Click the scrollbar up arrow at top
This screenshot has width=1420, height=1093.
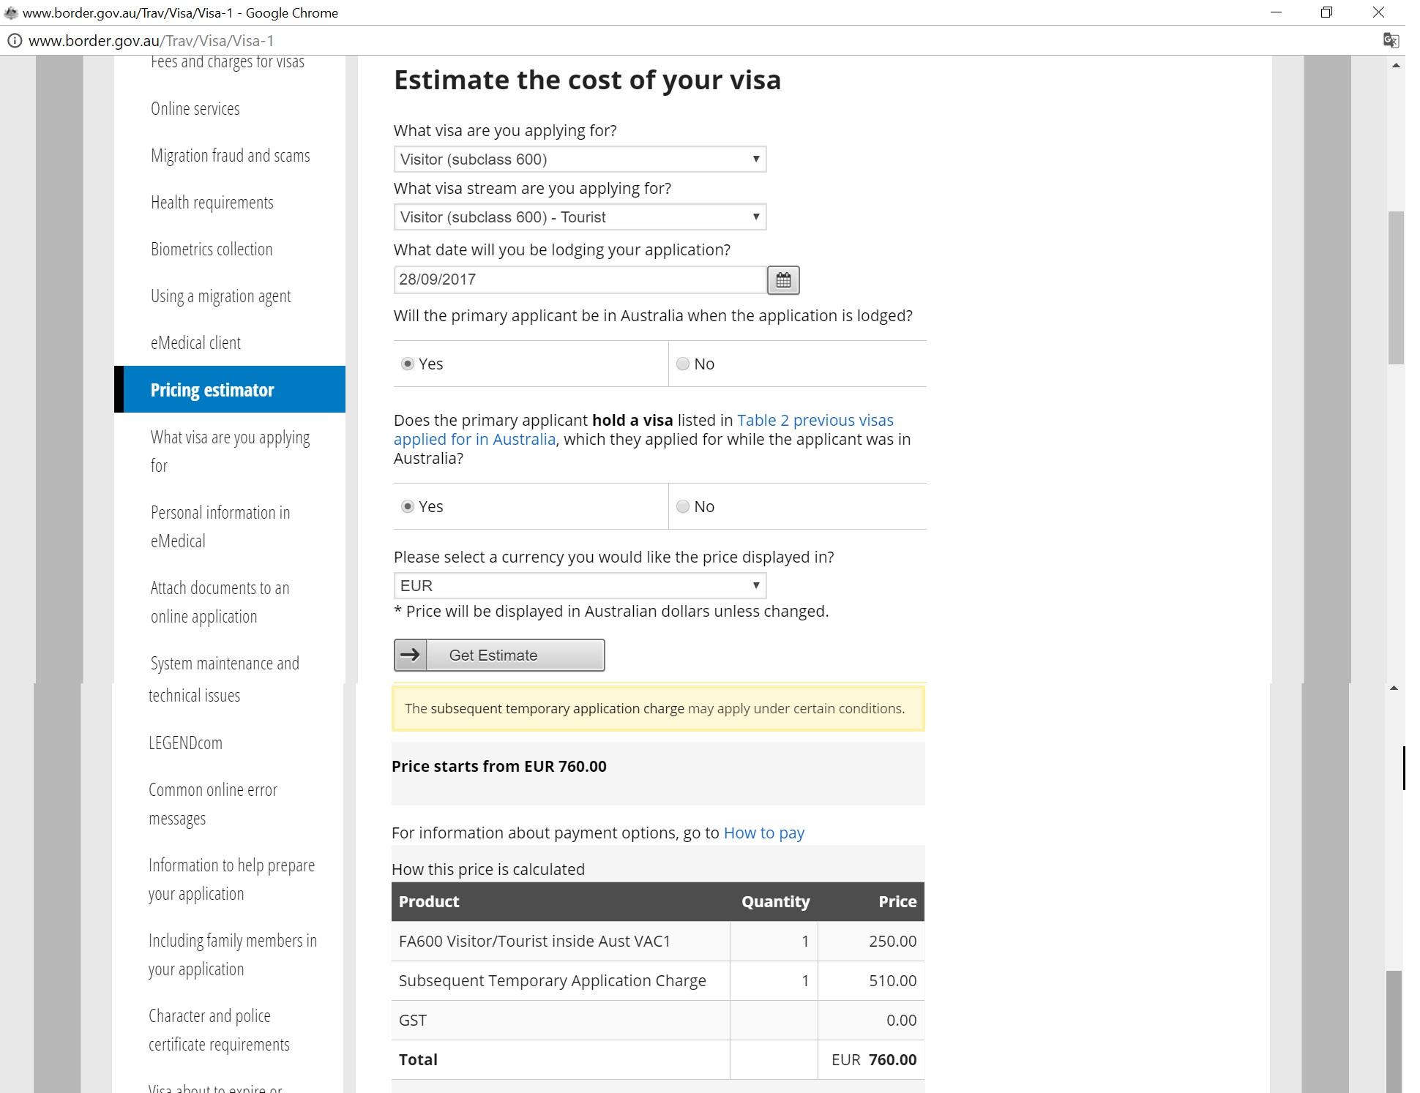point(1396,66)
